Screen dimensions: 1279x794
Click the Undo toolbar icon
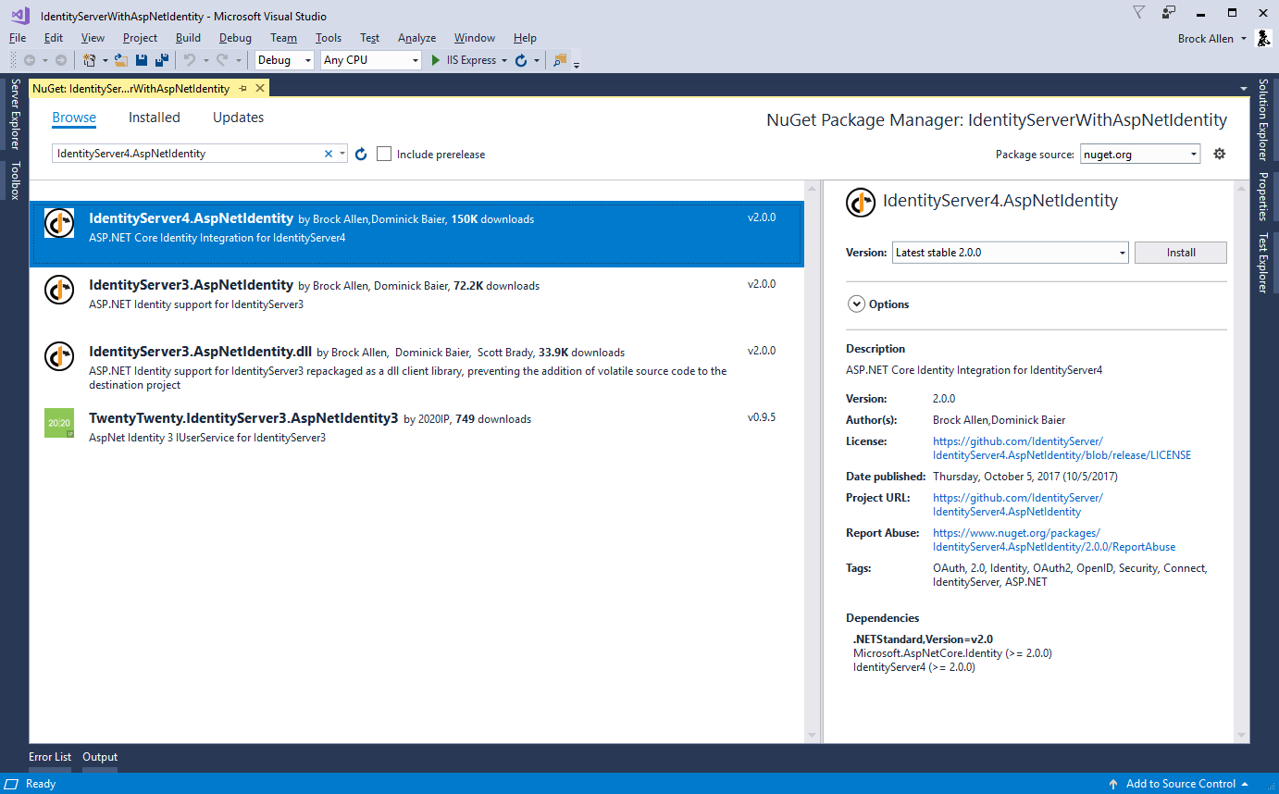190,60
